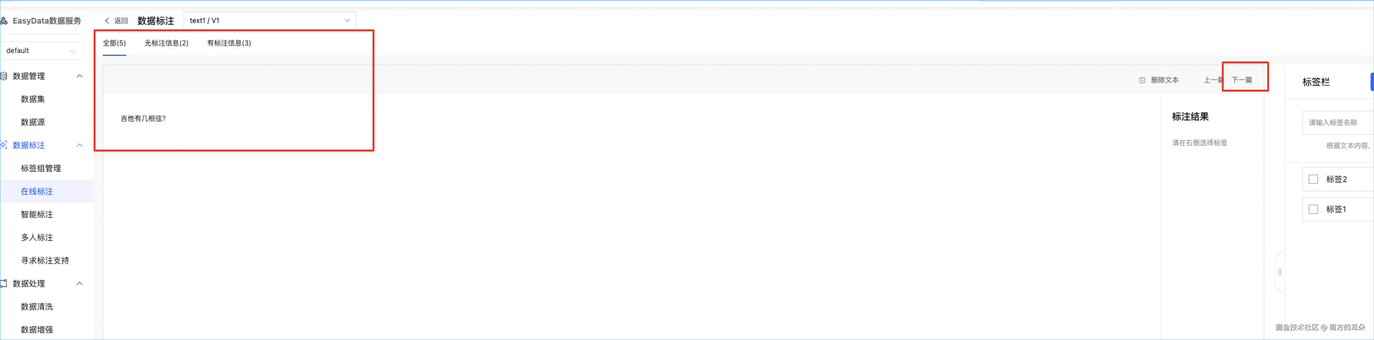Click the label panel collapse handle

point(1279,272)
